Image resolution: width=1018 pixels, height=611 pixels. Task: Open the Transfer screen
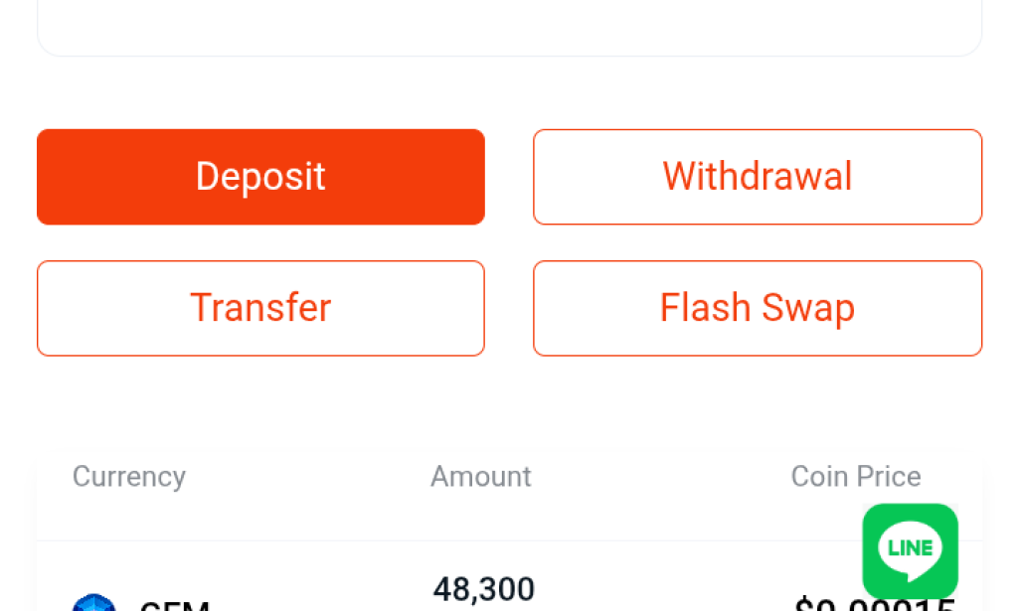coord(260,308)
